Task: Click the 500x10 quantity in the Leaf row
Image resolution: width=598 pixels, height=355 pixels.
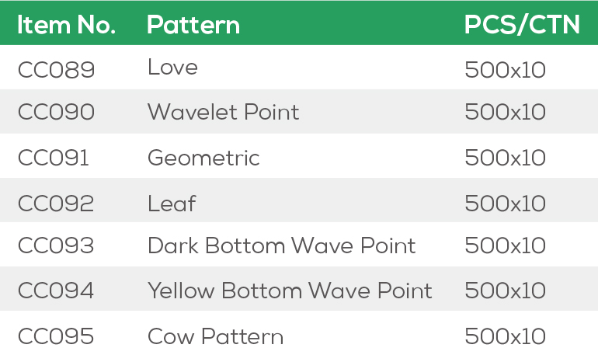Action: pos(505,204)
